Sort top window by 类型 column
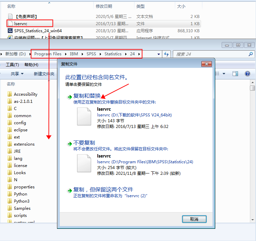The image size is (256, 241). coord(141,6)
